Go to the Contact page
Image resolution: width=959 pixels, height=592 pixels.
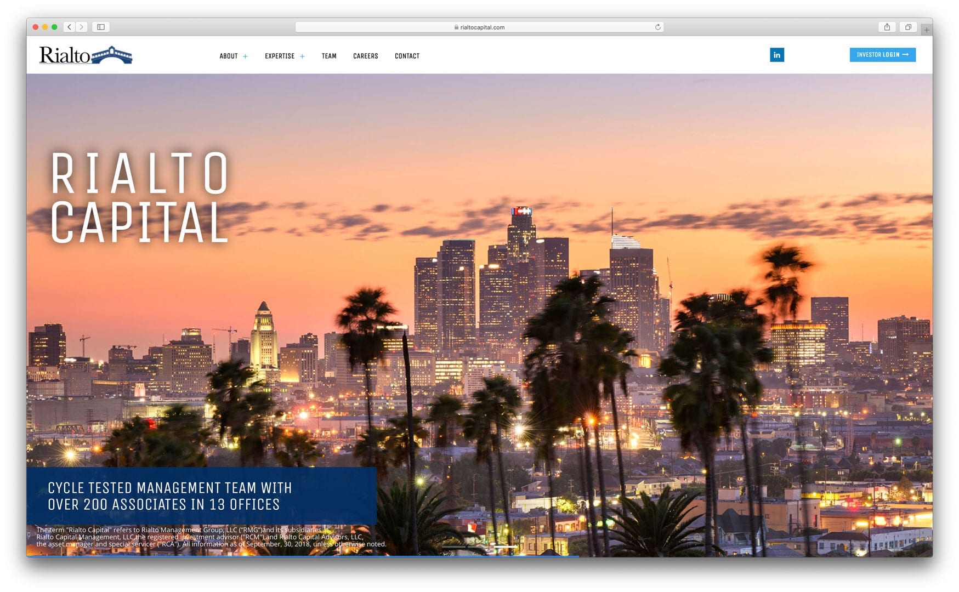(x=407, y=56)
